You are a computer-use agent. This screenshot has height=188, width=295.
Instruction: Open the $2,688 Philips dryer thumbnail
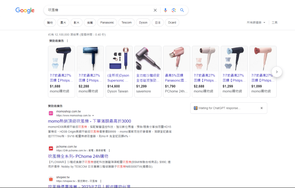click(x=205, y=59)
